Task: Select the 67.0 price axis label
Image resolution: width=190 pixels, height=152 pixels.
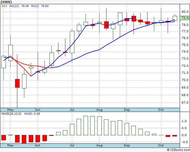Action: 185,103
